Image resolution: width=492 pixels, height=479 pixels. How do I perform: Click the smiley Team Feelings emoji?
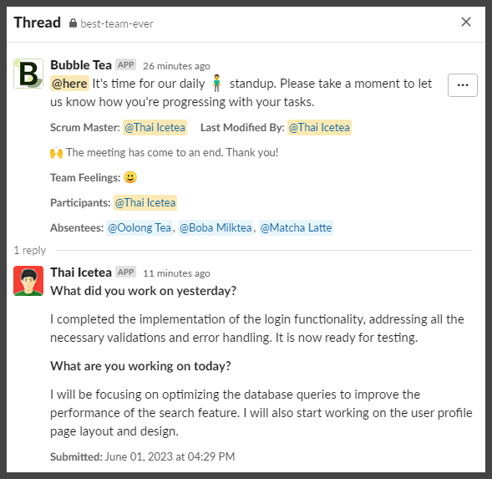tap(130, 177)
